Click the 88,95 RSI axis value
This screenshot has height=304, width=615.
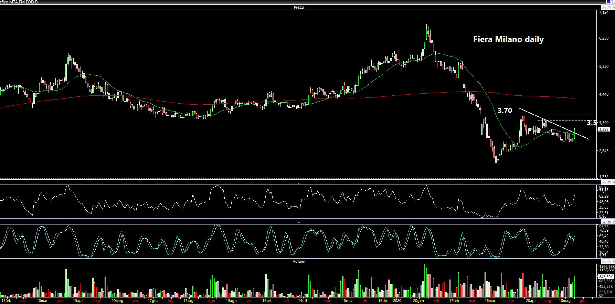click(604, 188)
